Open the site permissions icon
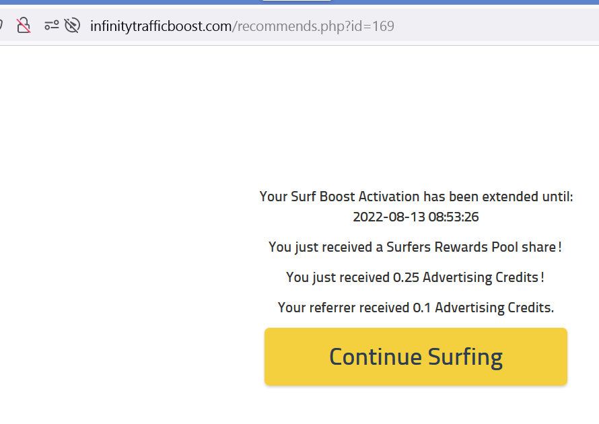Screen dimensions: 599x424 52,26
